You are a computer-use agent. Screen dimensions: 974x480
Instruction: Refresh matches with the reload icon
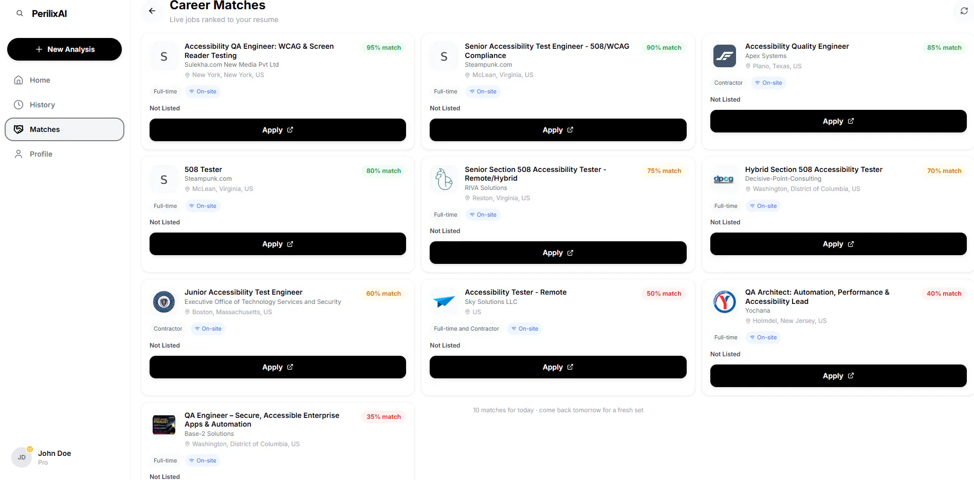click(x=964, y=11)
